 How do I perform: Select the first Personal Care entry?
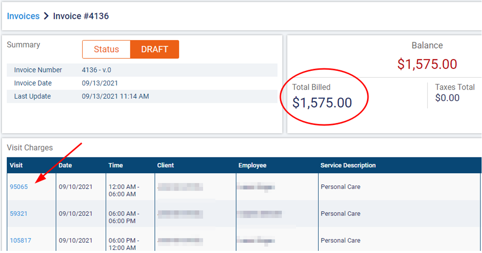(339, 186)
